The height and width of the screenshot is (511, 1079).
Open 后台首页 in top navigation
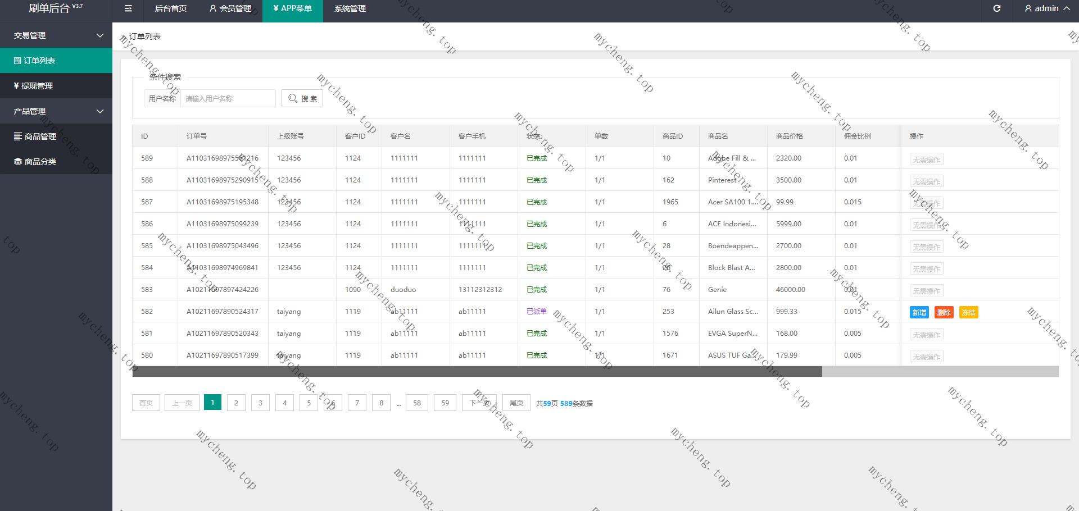(x=171, y=8)
